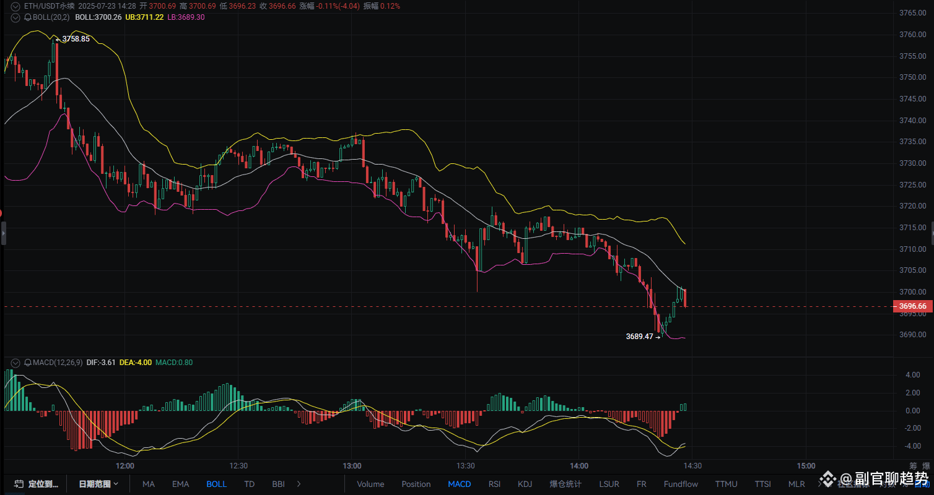Click the ETH/USDT永续 symbol title
Viewport: 934px width, 495px height.
pyautogui.click(x=49, y=6)
